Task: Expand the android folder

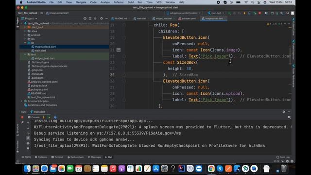Action: click(25, 35)
